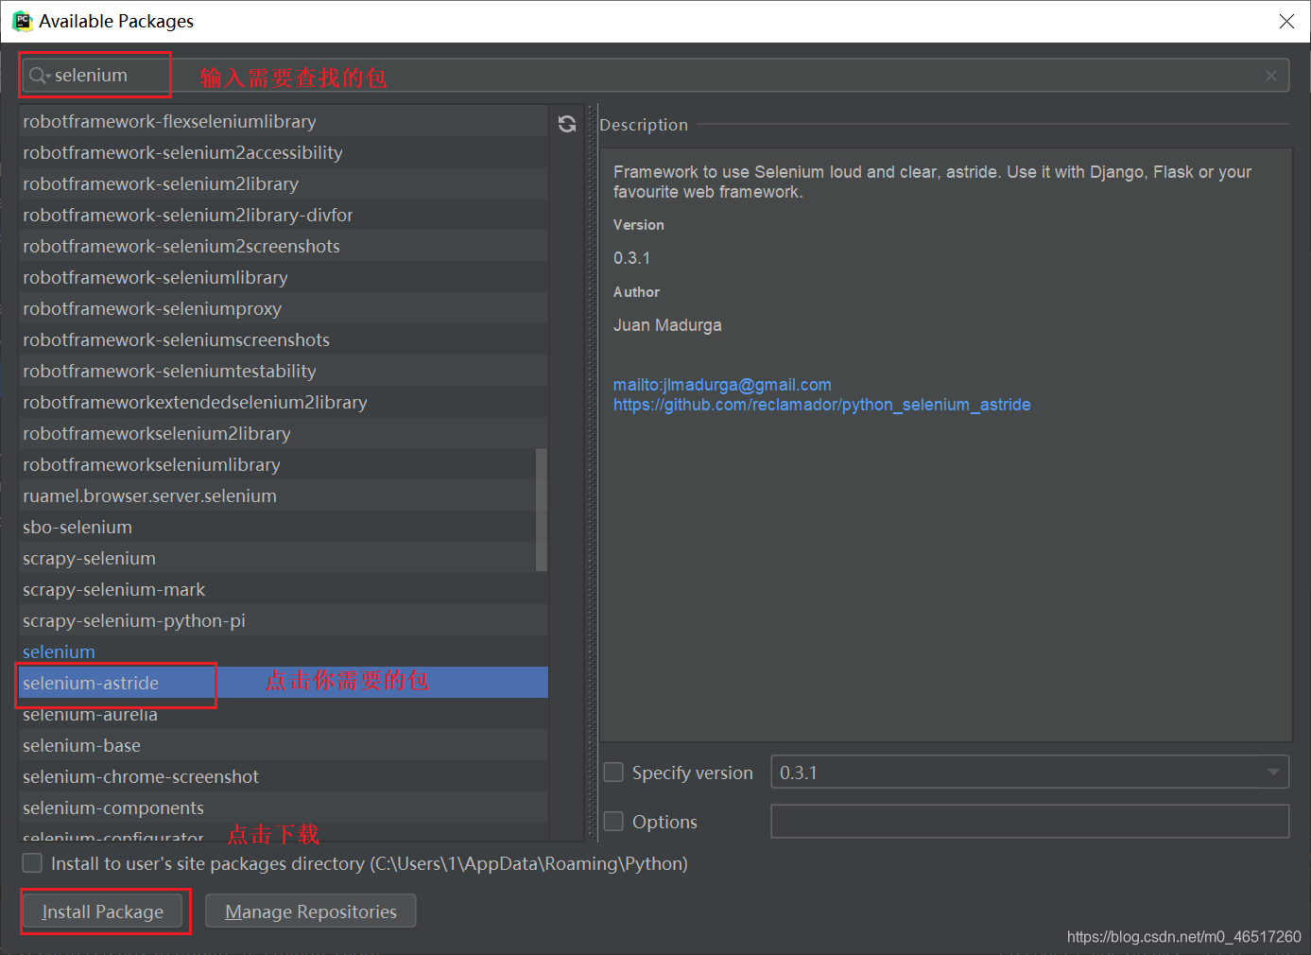Image resolution: width=1311 pixels, height=955 pixels.
Task: Select ruamel.browser.server.selenium package
Action: [284, 495]
